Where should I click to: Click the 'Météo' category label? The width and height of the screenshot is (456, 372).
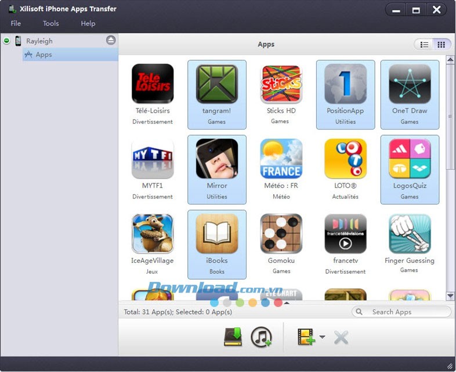(281, 197)
